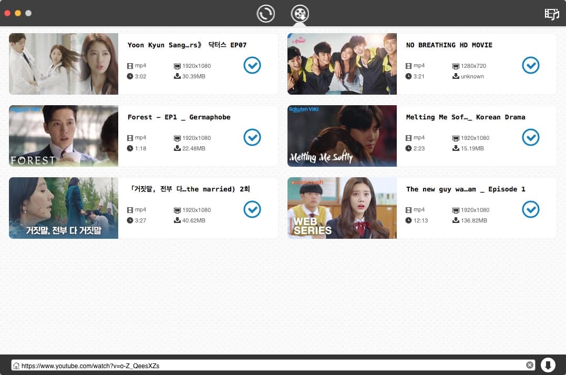
Task: Click the 40.62MB file size text
Action: point(193,220)
